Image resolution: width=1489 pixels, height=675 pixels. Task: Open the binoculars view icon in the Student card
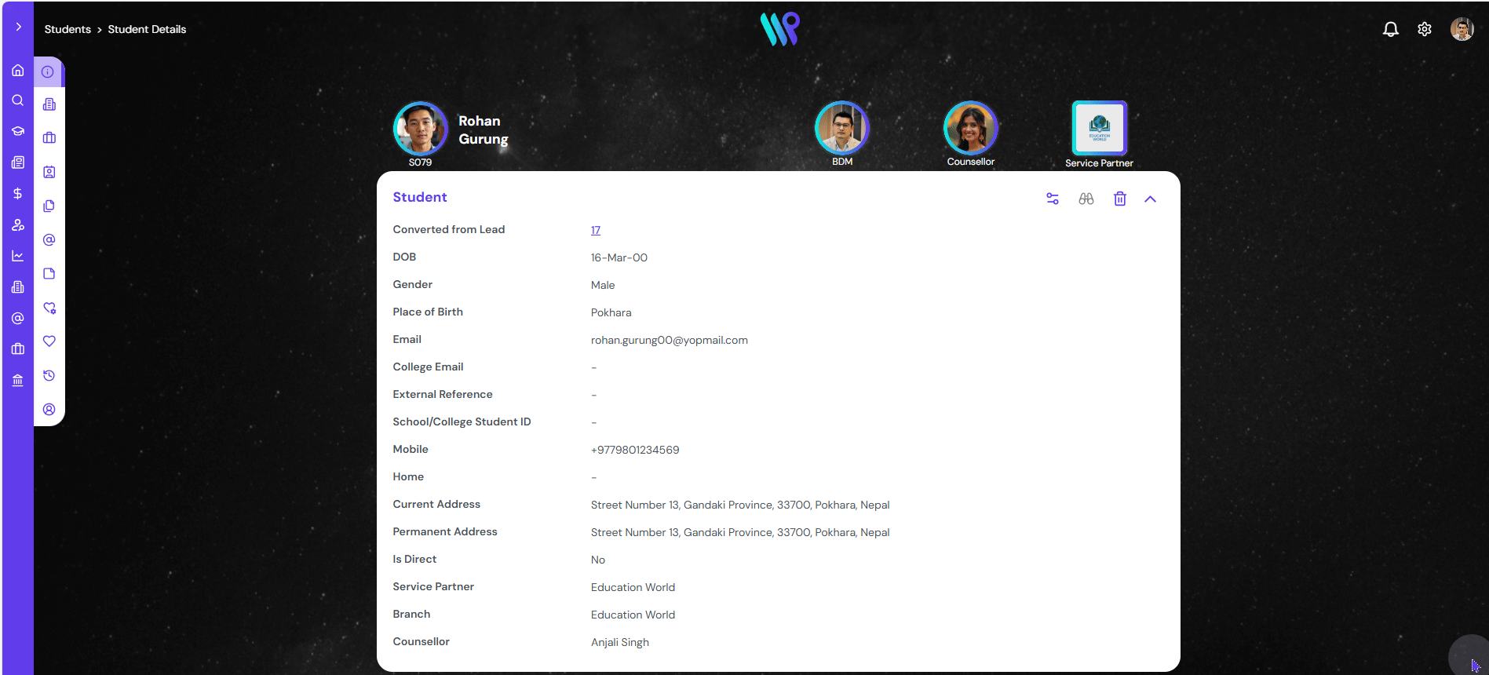1086,199
